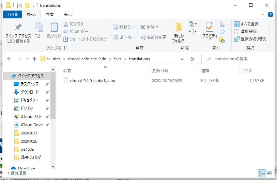Screen dimensions: 277x180
Task: Sort by the 種類 column header
Action: tap(219, 71)
